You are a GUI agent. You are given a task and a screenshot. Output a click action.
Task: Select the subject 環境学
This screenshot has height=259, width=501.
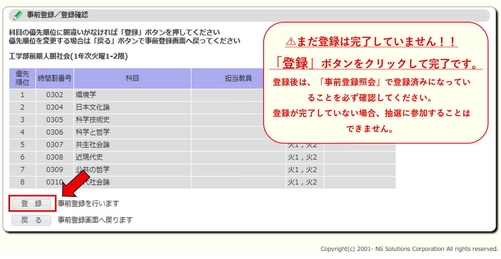[x=86, y=95]
